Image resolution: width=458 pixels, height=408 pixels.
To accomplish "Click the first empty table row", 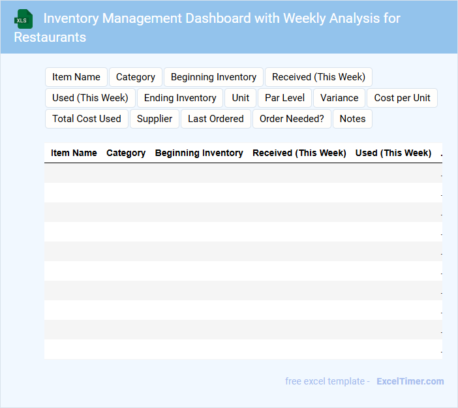I will (243, 173).
